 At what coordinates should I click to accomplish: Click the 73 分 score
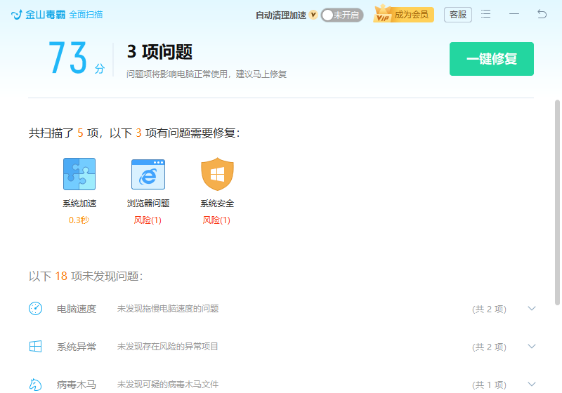77,58
